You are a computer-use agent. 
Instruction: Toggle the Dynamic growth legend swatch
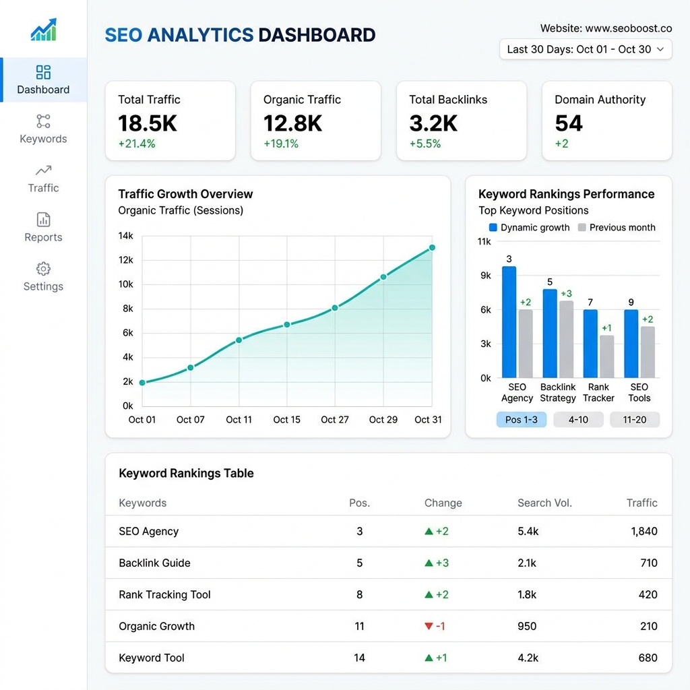493,228
